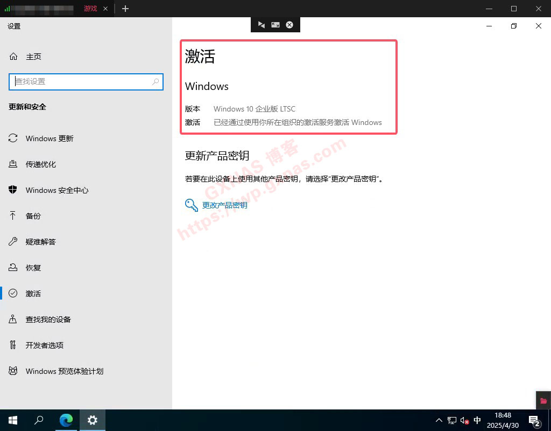551x431 pixels.
Task: Minimize the outer remote session window
Action: (x=489, y=9)
